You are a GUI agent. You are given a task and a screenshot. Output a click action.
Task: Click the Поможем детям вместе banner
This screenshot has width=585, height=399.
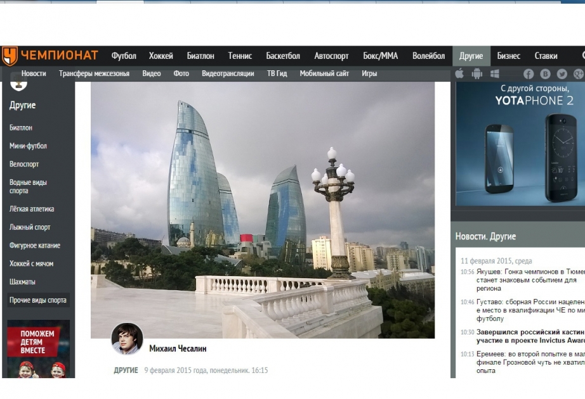(x=39, y=349)
